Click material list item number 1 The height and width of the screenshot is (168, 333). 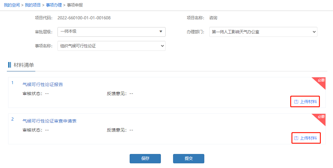[x=12, y=83]
